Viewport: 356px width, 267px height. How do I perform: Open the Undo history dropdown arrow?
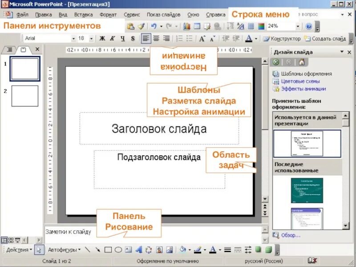[161, 27]
